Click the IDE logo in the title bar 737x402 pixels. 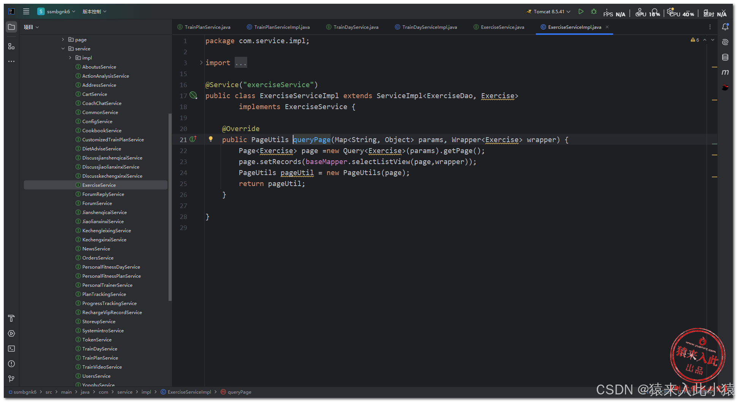click(11, 11)
